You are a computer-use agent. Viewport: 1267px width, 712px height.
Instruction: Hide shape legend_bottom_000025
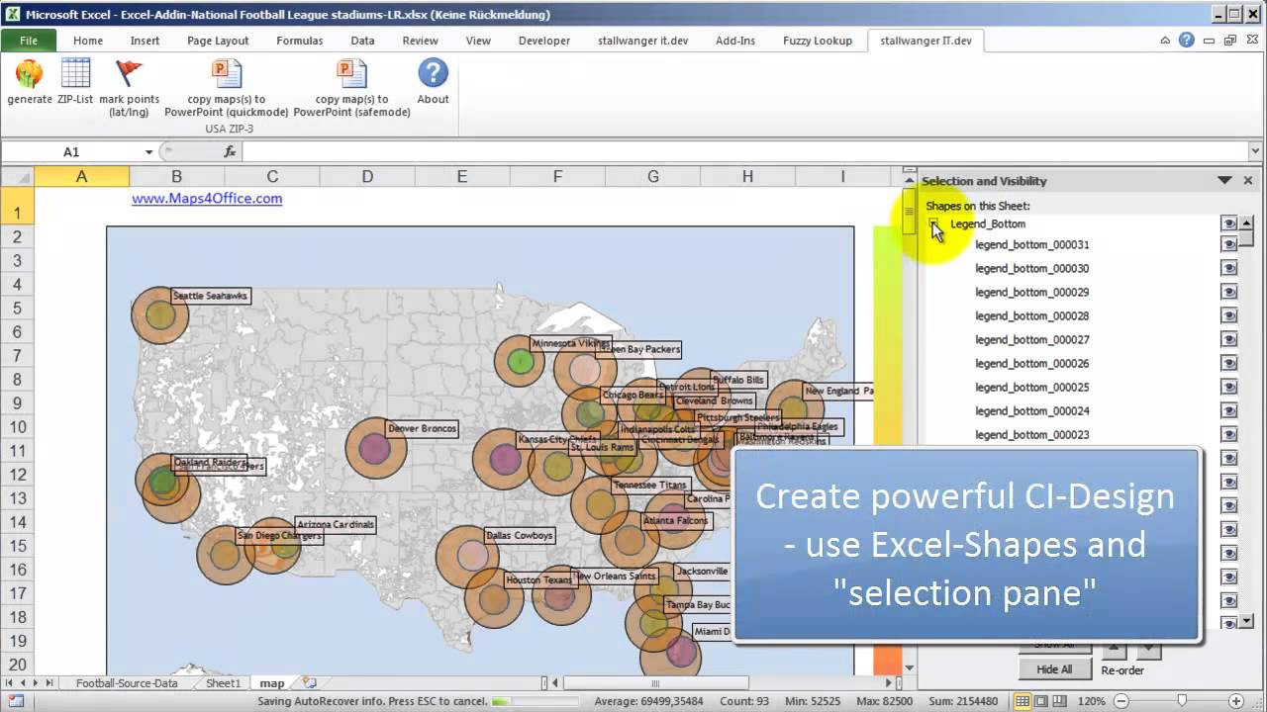point(1229,387)
